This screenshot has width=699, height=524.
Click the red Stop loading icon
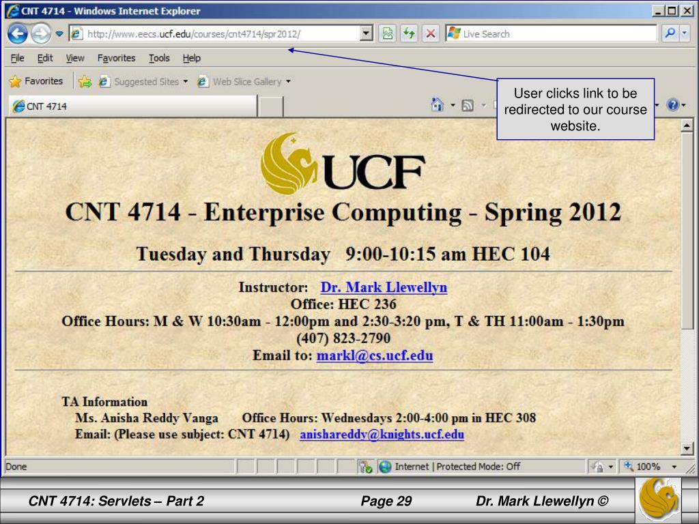[x=431, y=34]
